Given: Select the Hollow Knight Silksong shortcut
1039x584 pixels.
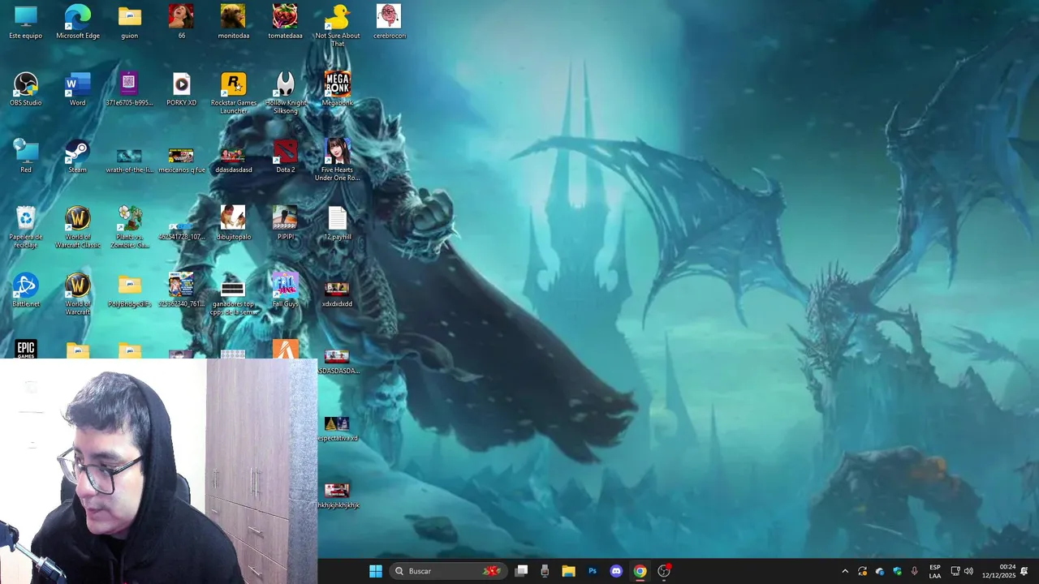Looking at the screenshot, I should [285, 92].
